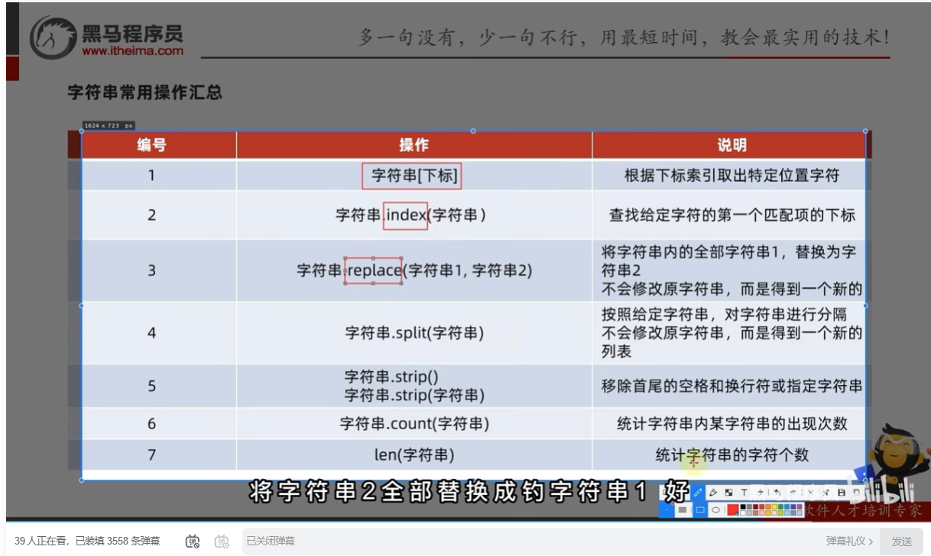Pick the yellow color swatch

774,506
